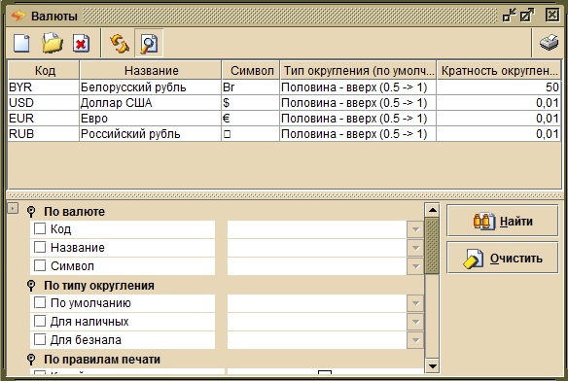This screenshot has height=381, width=568.
Task: Click the Символ filter value field
Action: click(x=317, y=266)
